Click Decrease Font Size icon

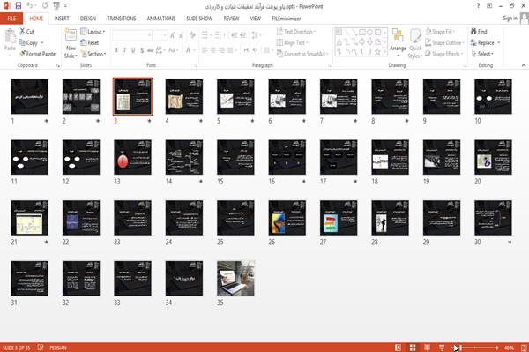pyautogui.click(x=182, y=35)
